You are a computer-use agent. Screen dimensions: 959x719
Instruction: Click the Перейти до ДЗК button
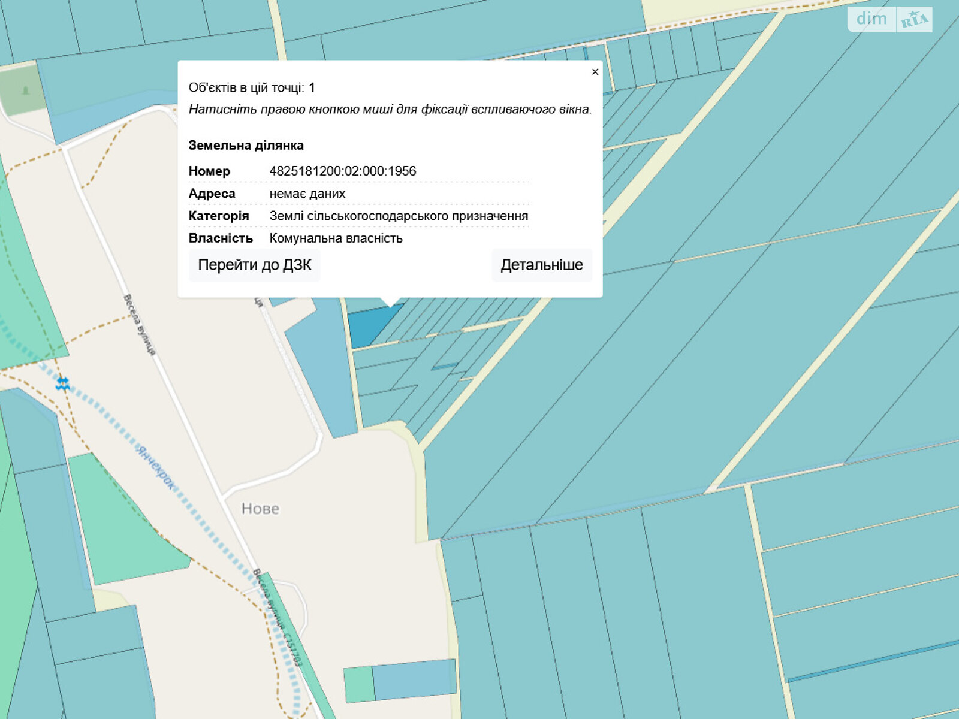coord(255,265)
